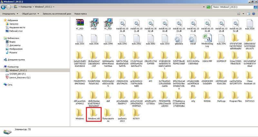
Task: Expand the dropdown arrow after Windows7_OS (C:)
Action: [54, 7]
